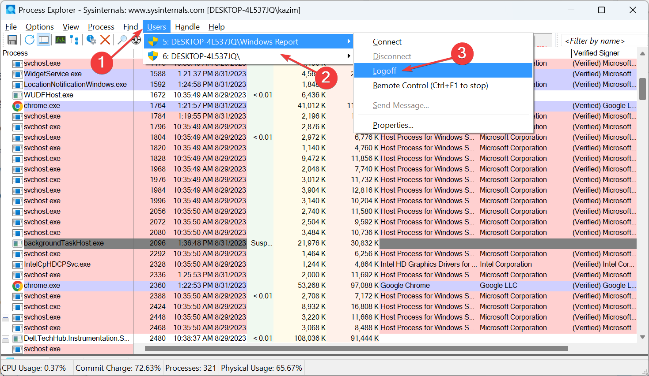Select the Find Window's Process crosshair tool
This screenshot has height=376, width=649.
(x=136, y=40)
